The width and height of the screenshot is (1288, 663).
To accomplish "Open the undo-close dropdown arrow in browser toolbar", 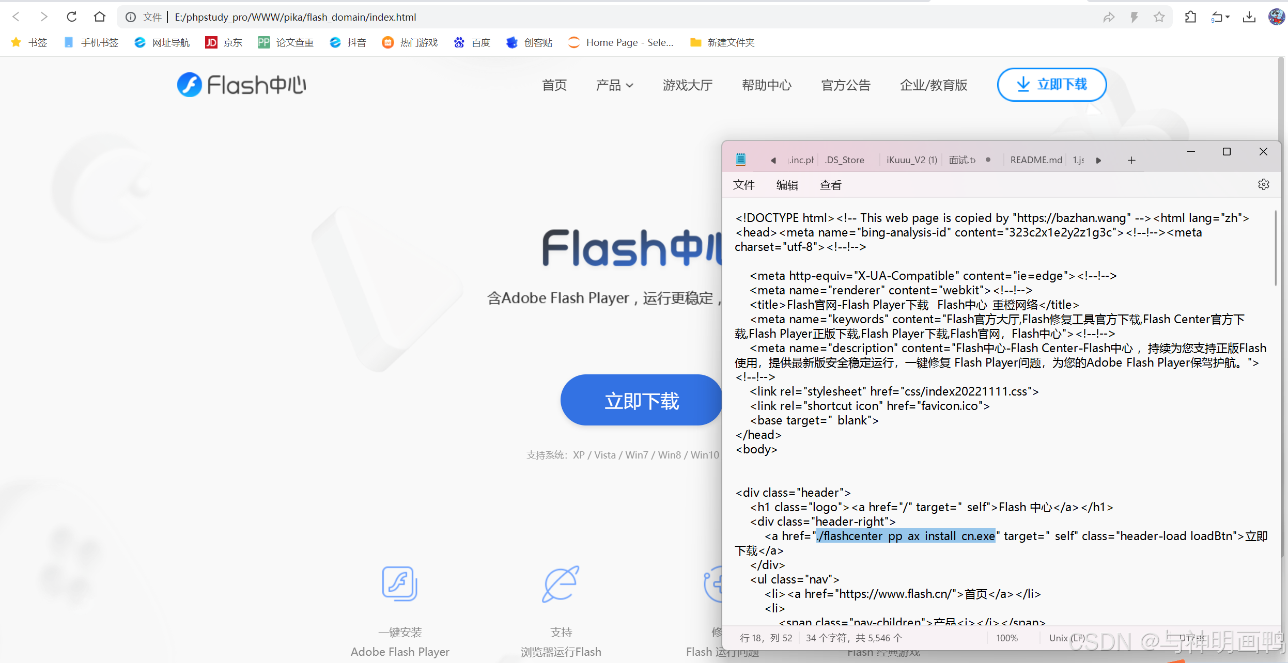I will pyautogui.click(x=1228, y=17).
